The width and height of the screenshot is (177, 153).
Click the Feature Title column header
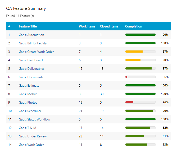tap(28, 26)
